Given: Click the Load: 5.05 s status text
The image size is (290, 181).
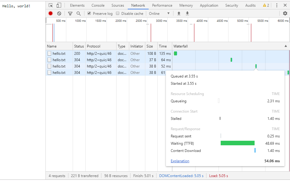Looking at the screenshot, I should click(x=219, y=176).
